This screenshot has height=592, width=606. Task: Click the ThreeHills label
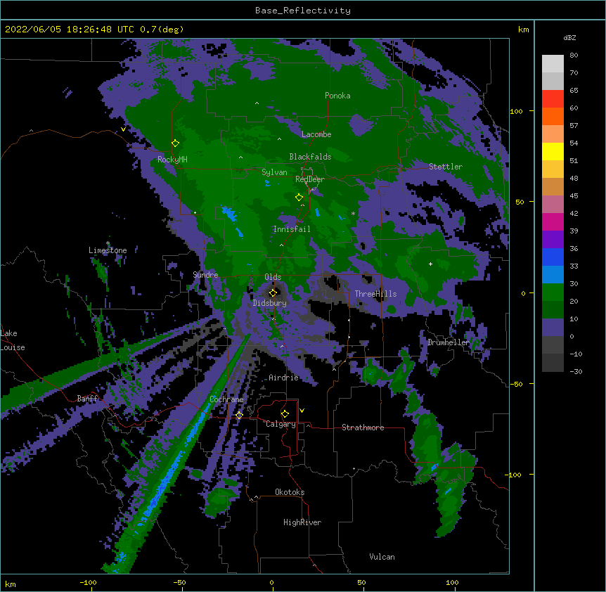tap(375, 294)
